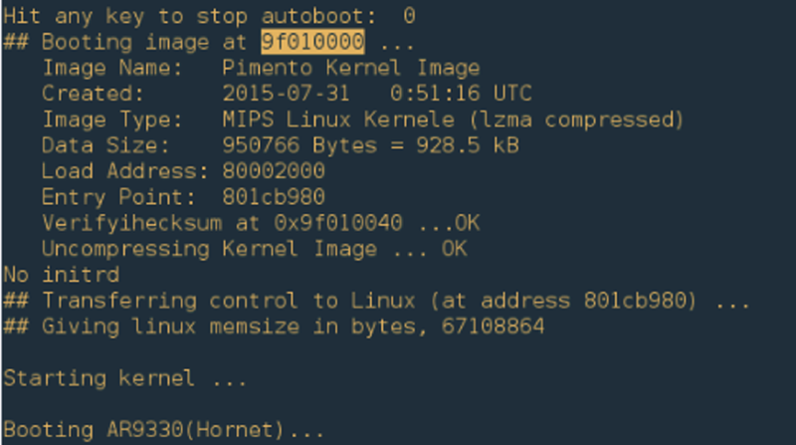Click the highlighted 9f010000 address

tap(312, 42)
